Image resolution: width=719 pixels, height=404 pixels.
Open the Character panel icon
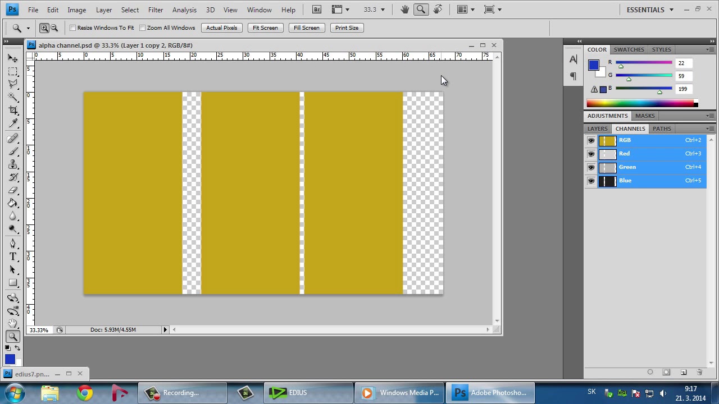point(573,59)
